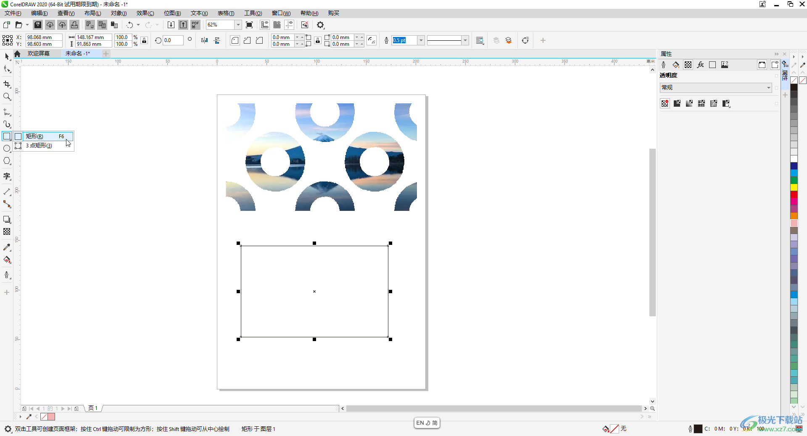This screenshot has width=807, height=436.
Task: Select Chamfered corner style
Action: coord(259,40)
